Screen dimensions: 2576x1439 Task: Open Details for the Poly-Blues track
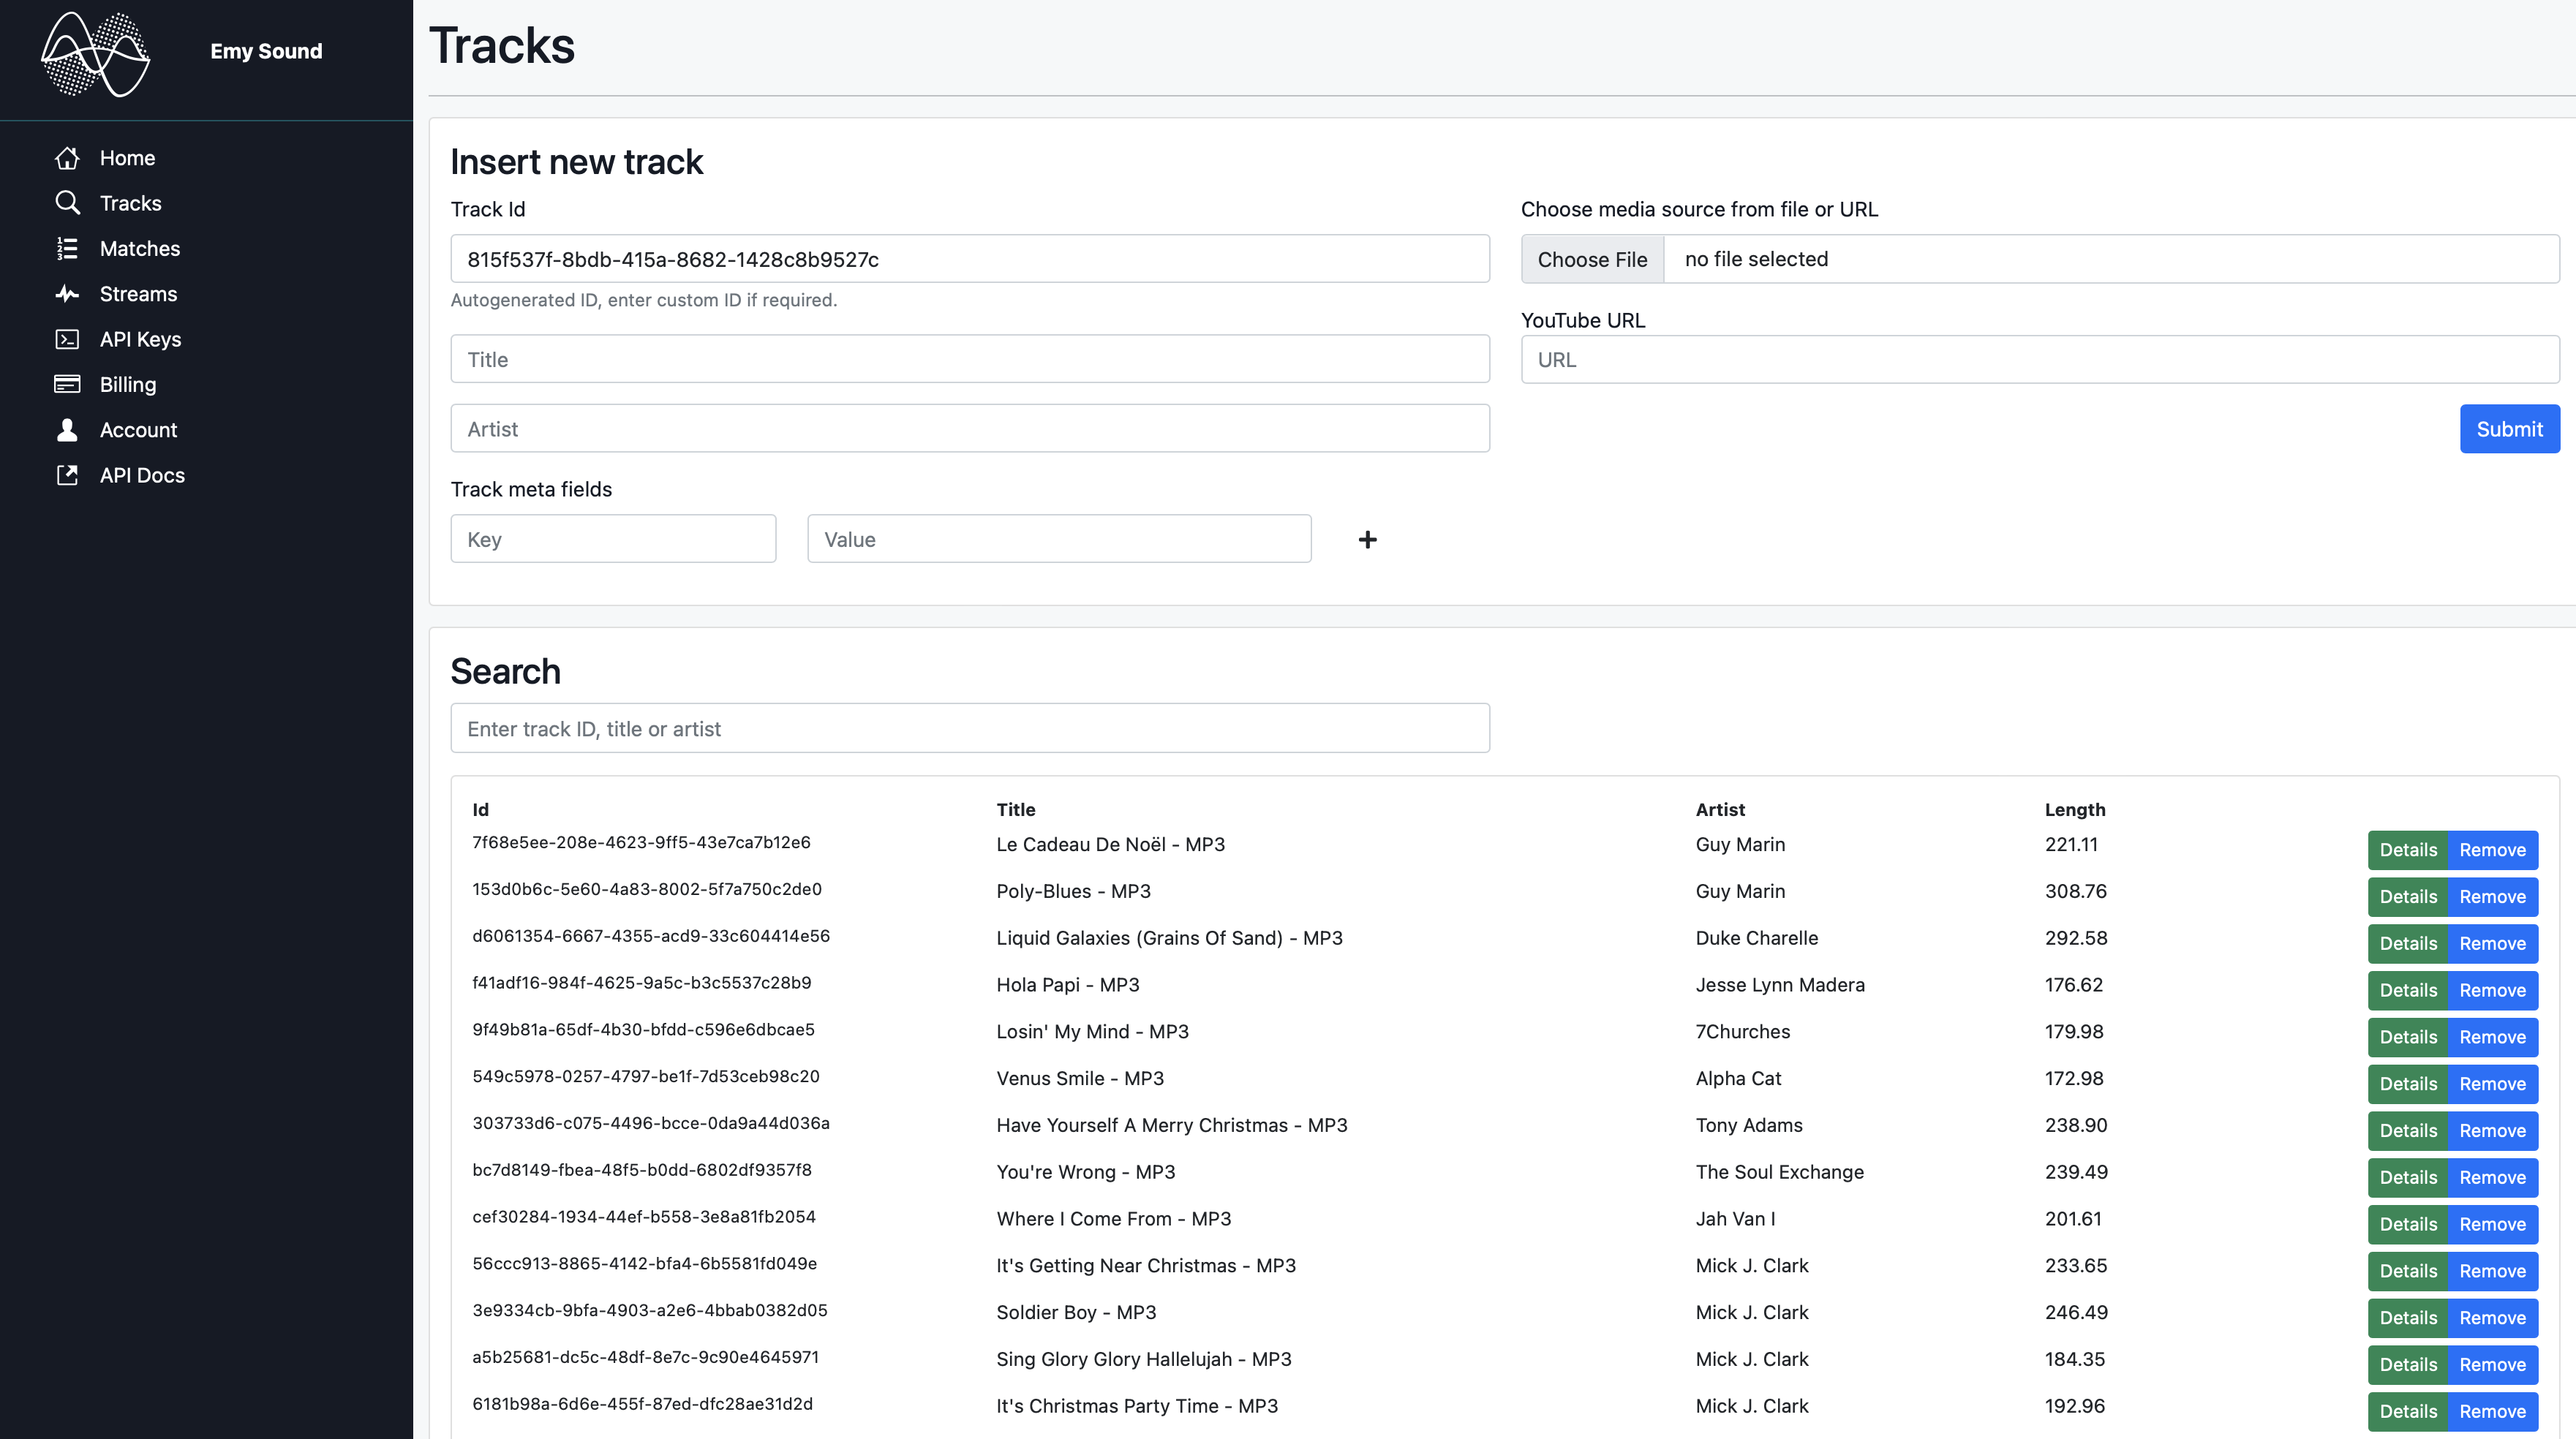(x=2409, y=896)
